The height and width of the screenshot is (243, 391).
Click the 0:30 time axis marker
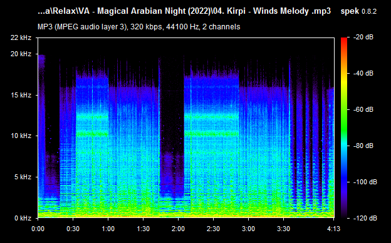[73, 229]
